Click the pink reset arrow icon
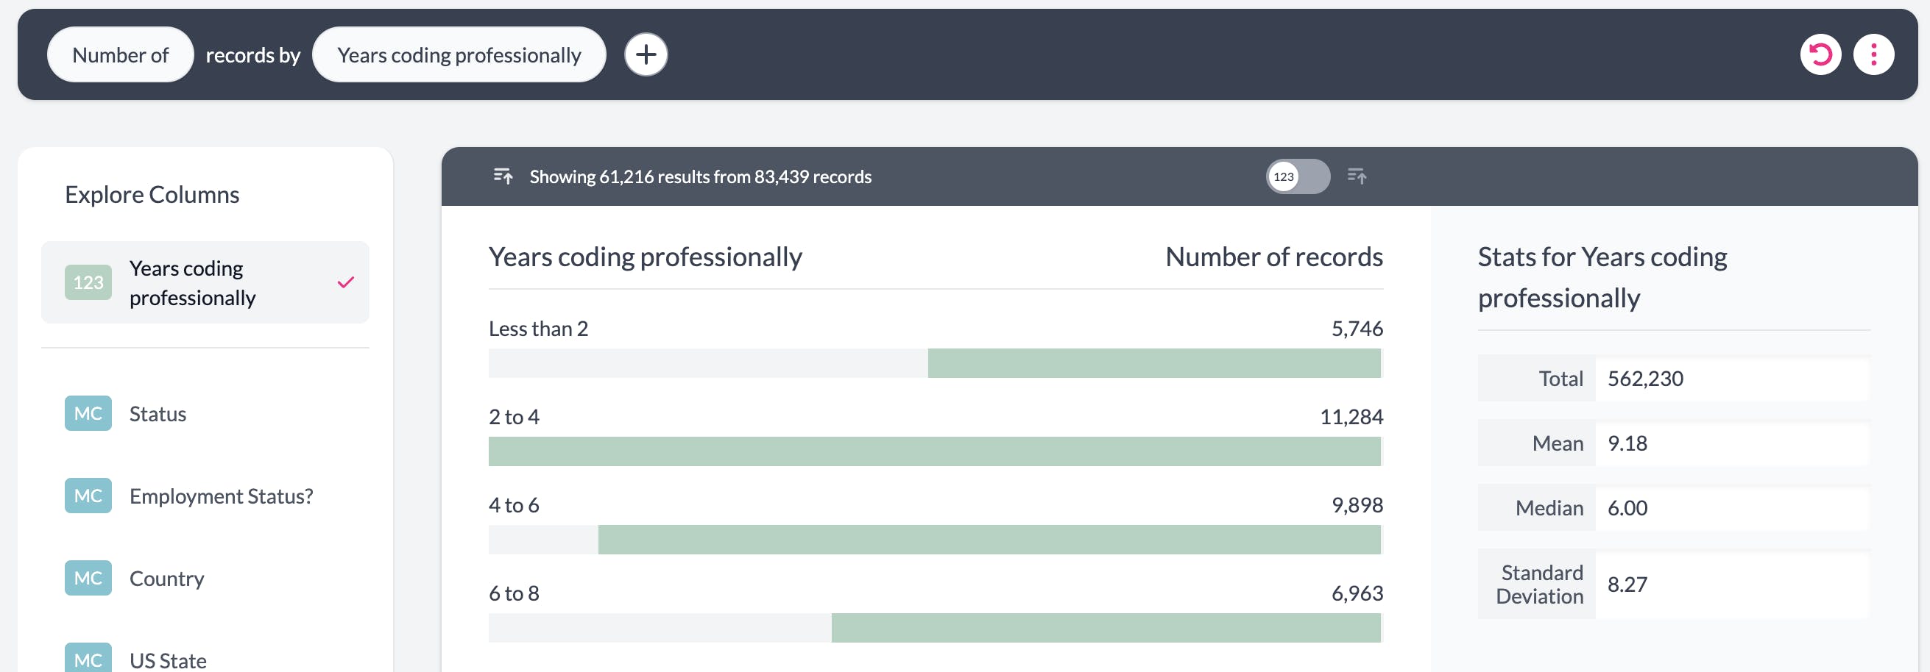The height and width of the screenshot is (672, 1930). tap(1820, 54)
